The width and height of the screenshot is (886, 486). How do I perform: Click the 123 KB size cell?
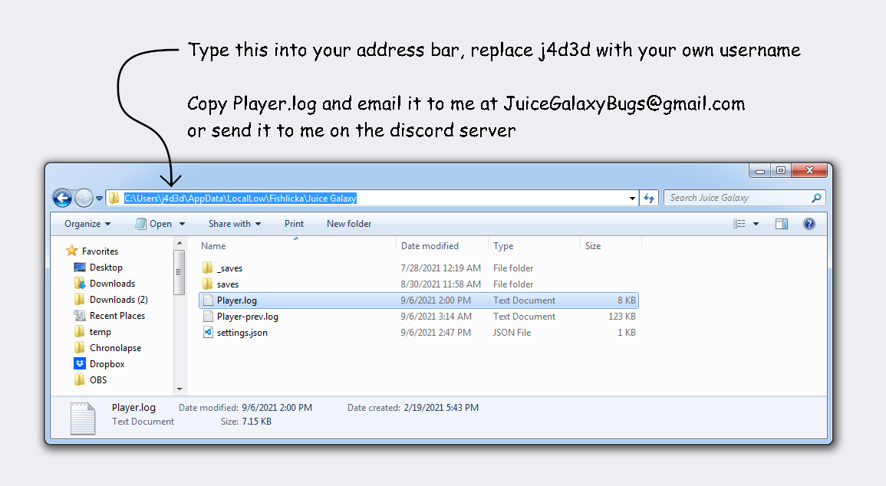coord(621,317)
